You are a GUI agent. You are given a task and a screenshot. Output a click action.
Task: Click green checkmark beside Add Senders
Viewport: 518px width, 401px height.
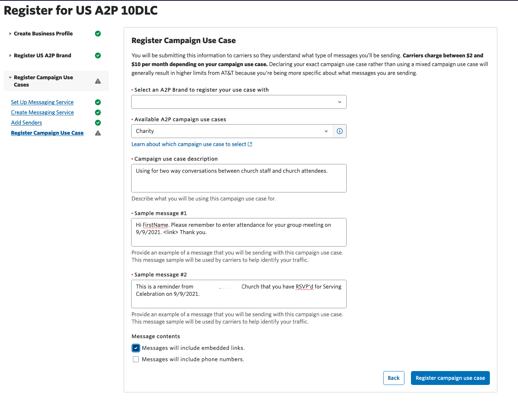click(98, 123)
